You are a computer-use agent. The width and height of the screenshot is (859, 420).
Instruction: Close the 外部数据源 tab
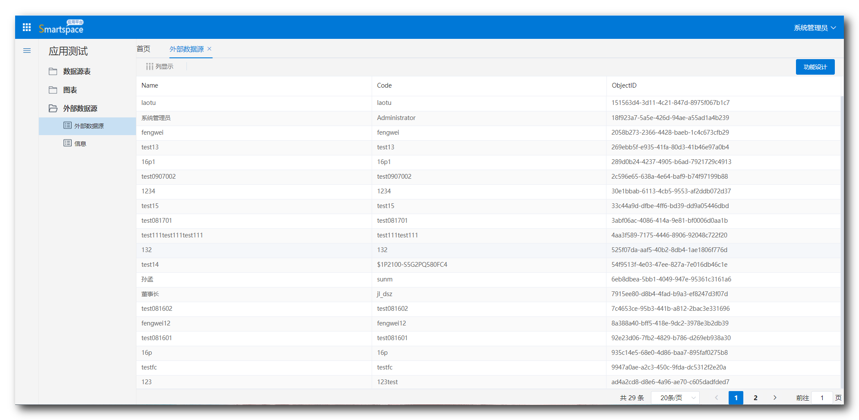209,49
